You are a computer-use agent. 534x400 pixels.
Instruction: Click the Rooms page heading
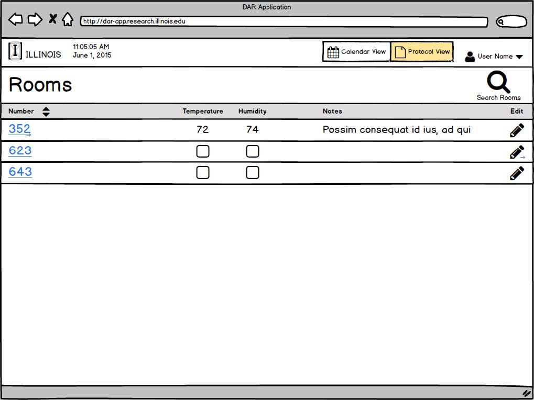(x=40, y=85)
